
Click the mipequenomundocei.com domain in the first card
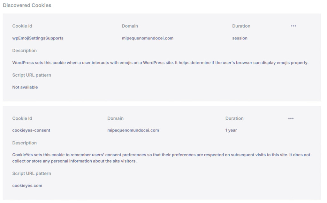click(x=148, y=38)
